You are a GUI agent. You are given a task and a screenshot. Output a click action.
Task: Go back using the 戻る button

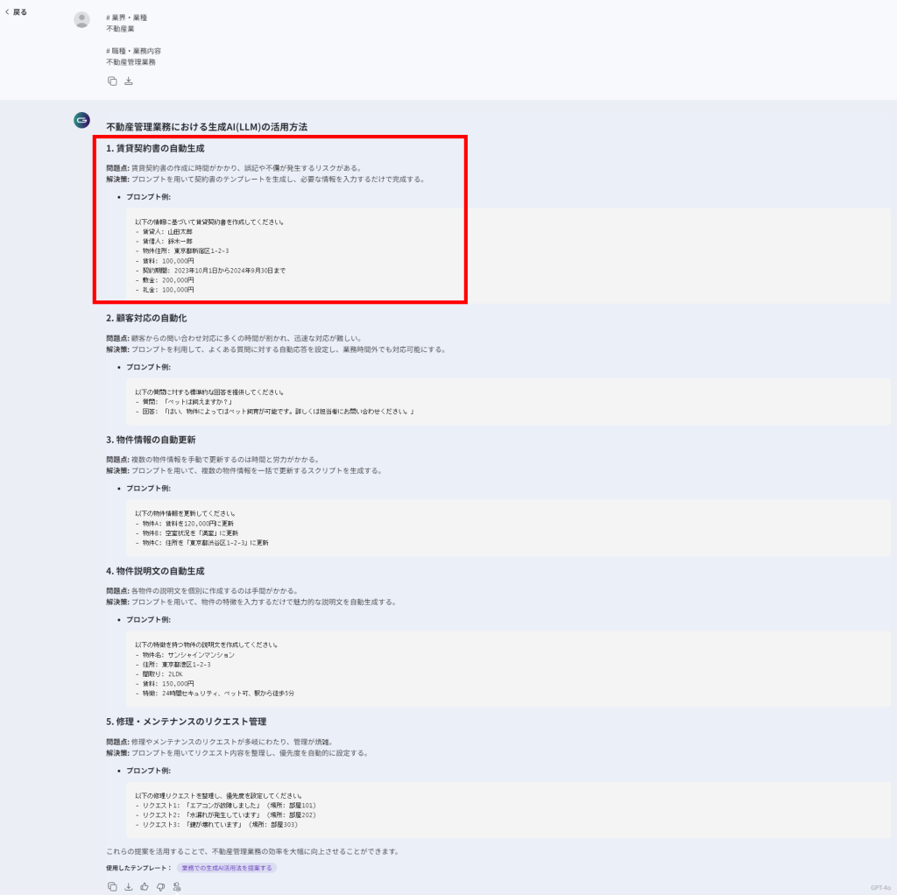pyautogui.click(x=17, y=12)
